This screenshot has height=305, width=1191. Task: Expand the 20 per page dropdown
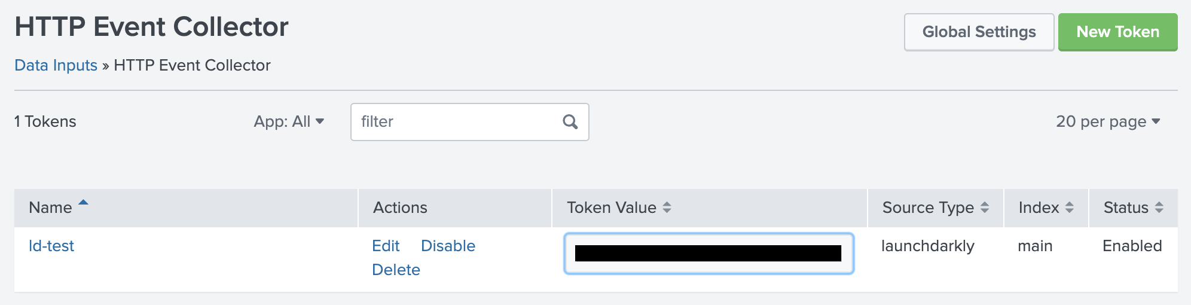click(x=1107, y=121)
